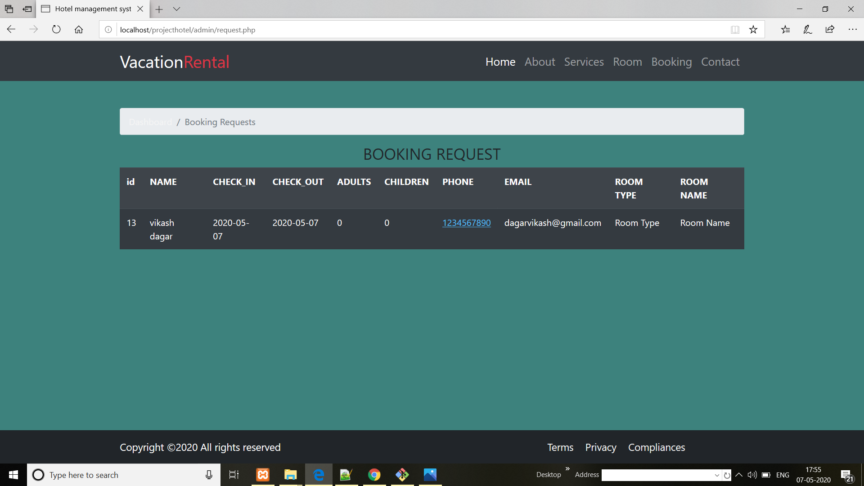864x486 pixels.
Task: Launch Notepad++ from the taskbar
Action: pyautogui.click(x=346, y=474)
